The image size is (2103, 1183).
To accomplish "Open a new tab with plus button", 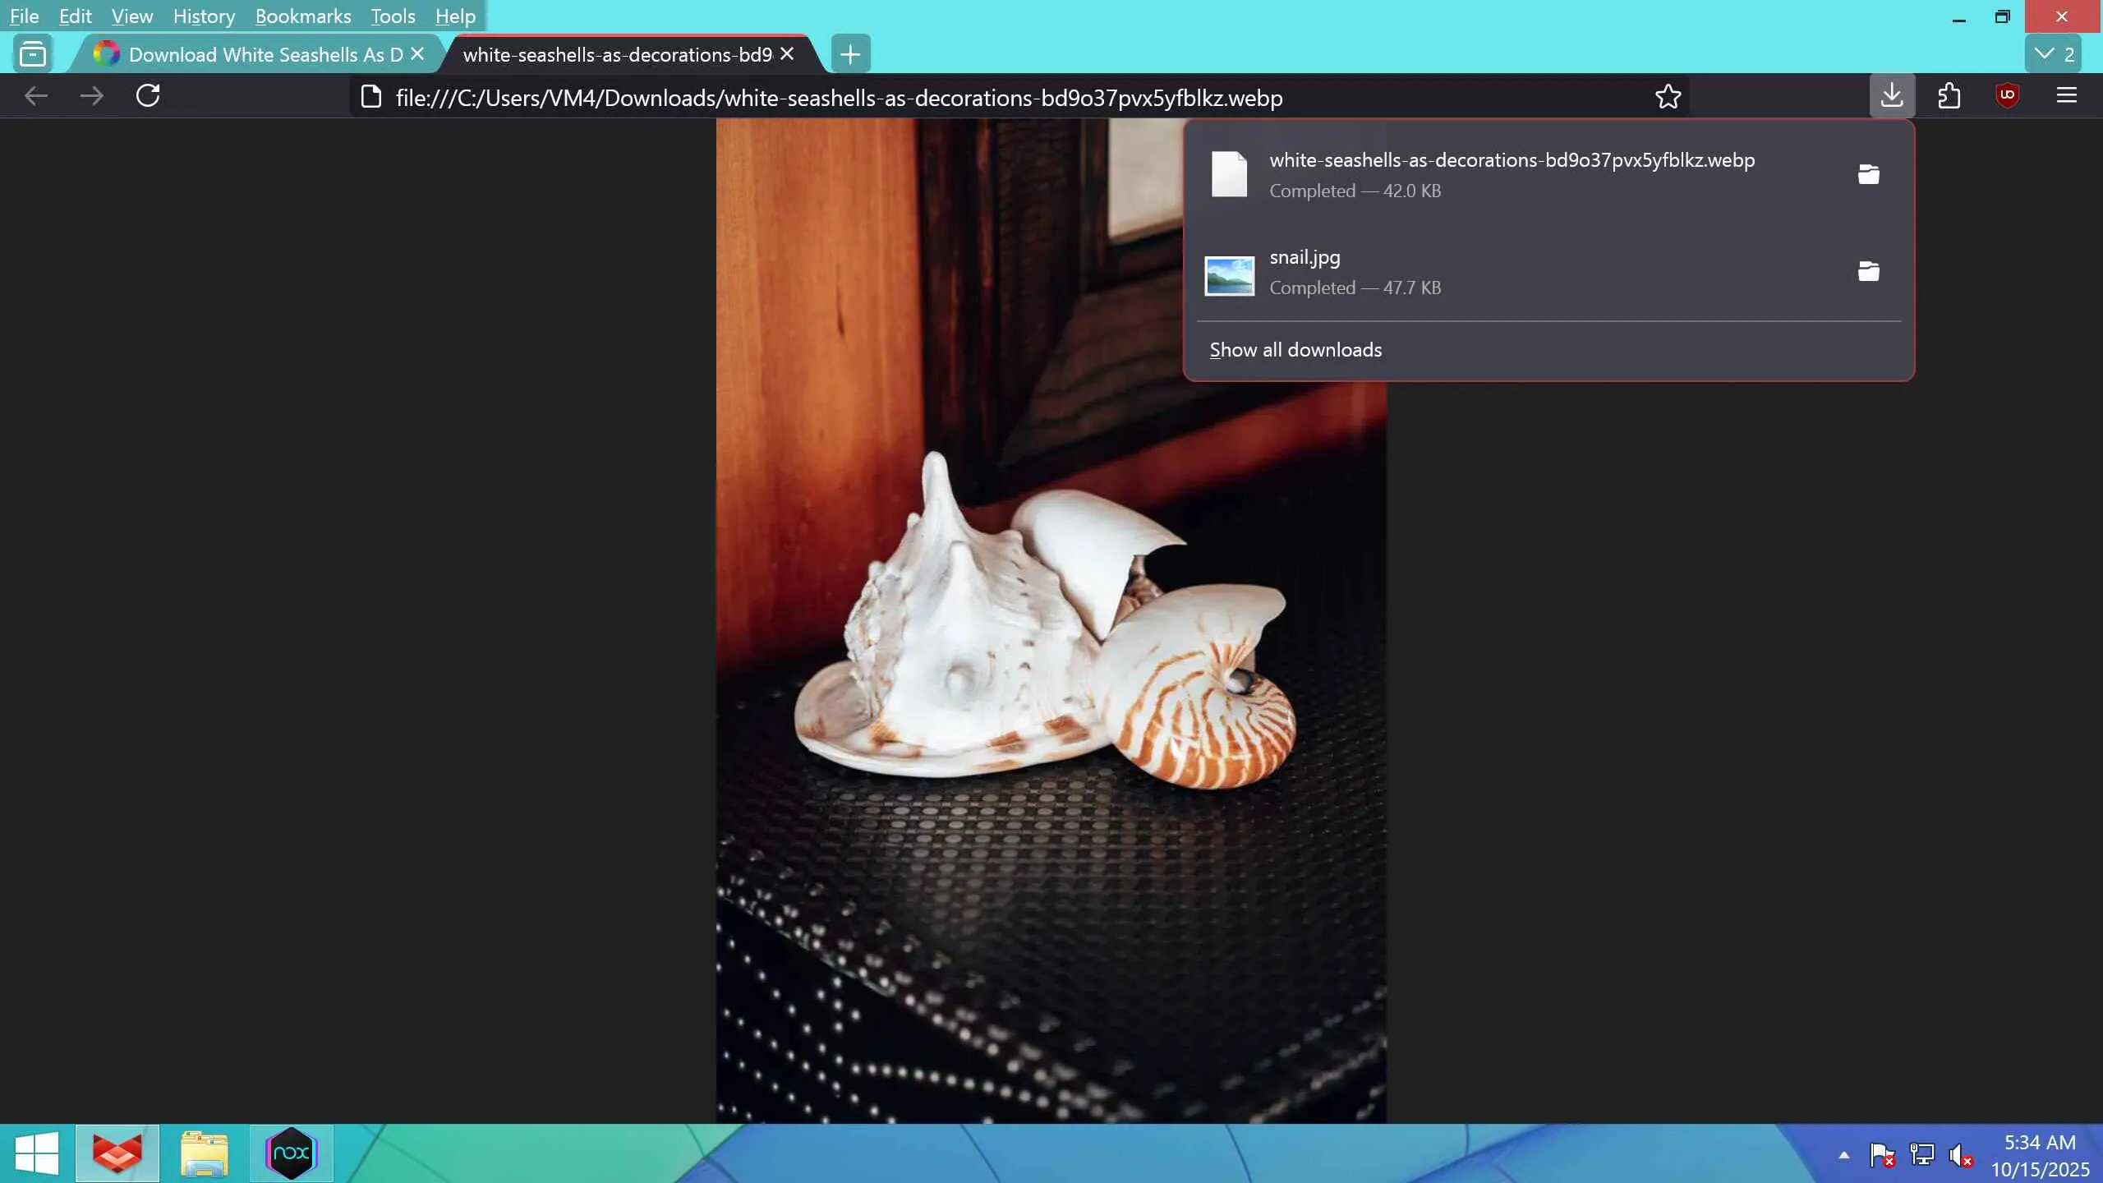I will pos(850,54).
